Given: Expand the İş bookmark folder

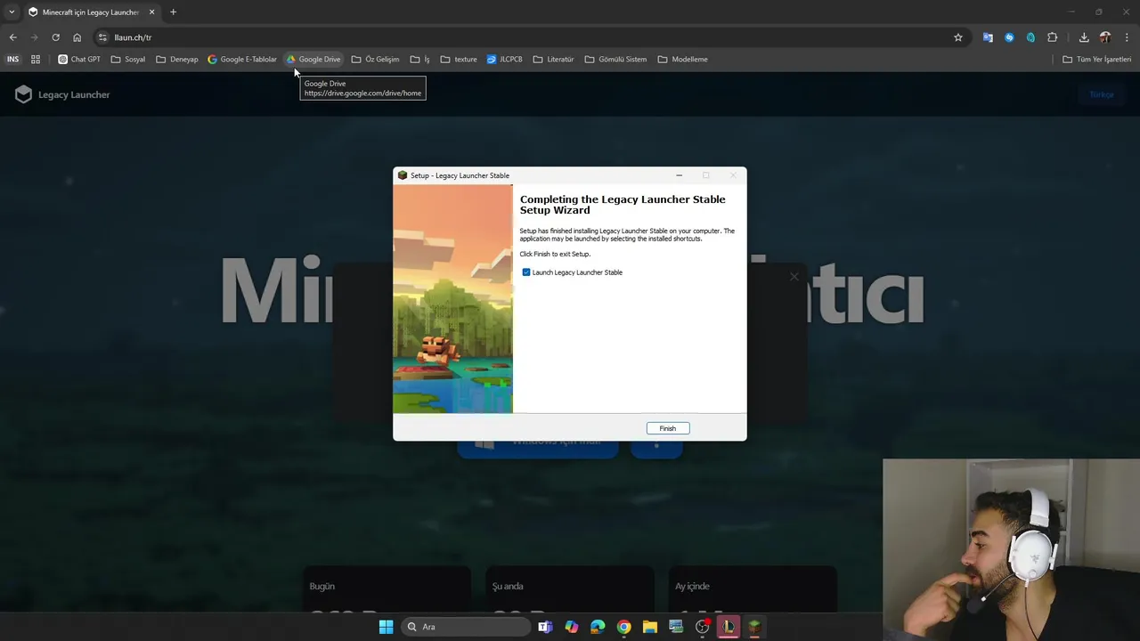Looking at the screenshot, I should point(419,60).
